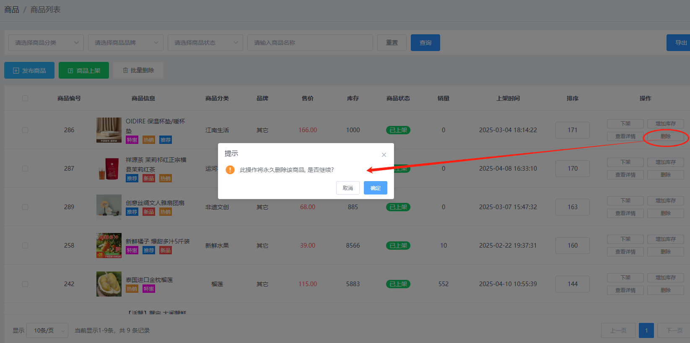Check the box for product 286

point(25,130)
